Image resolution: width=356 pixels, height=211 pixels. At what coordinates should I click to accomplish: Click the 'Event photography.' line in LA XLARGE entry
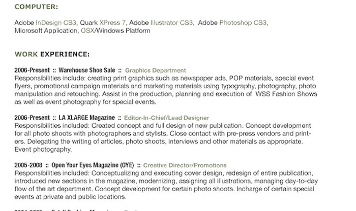(43, 150)
